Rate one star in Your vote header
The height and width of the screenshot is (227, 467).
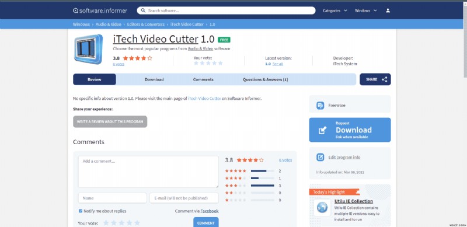point(196,63)
